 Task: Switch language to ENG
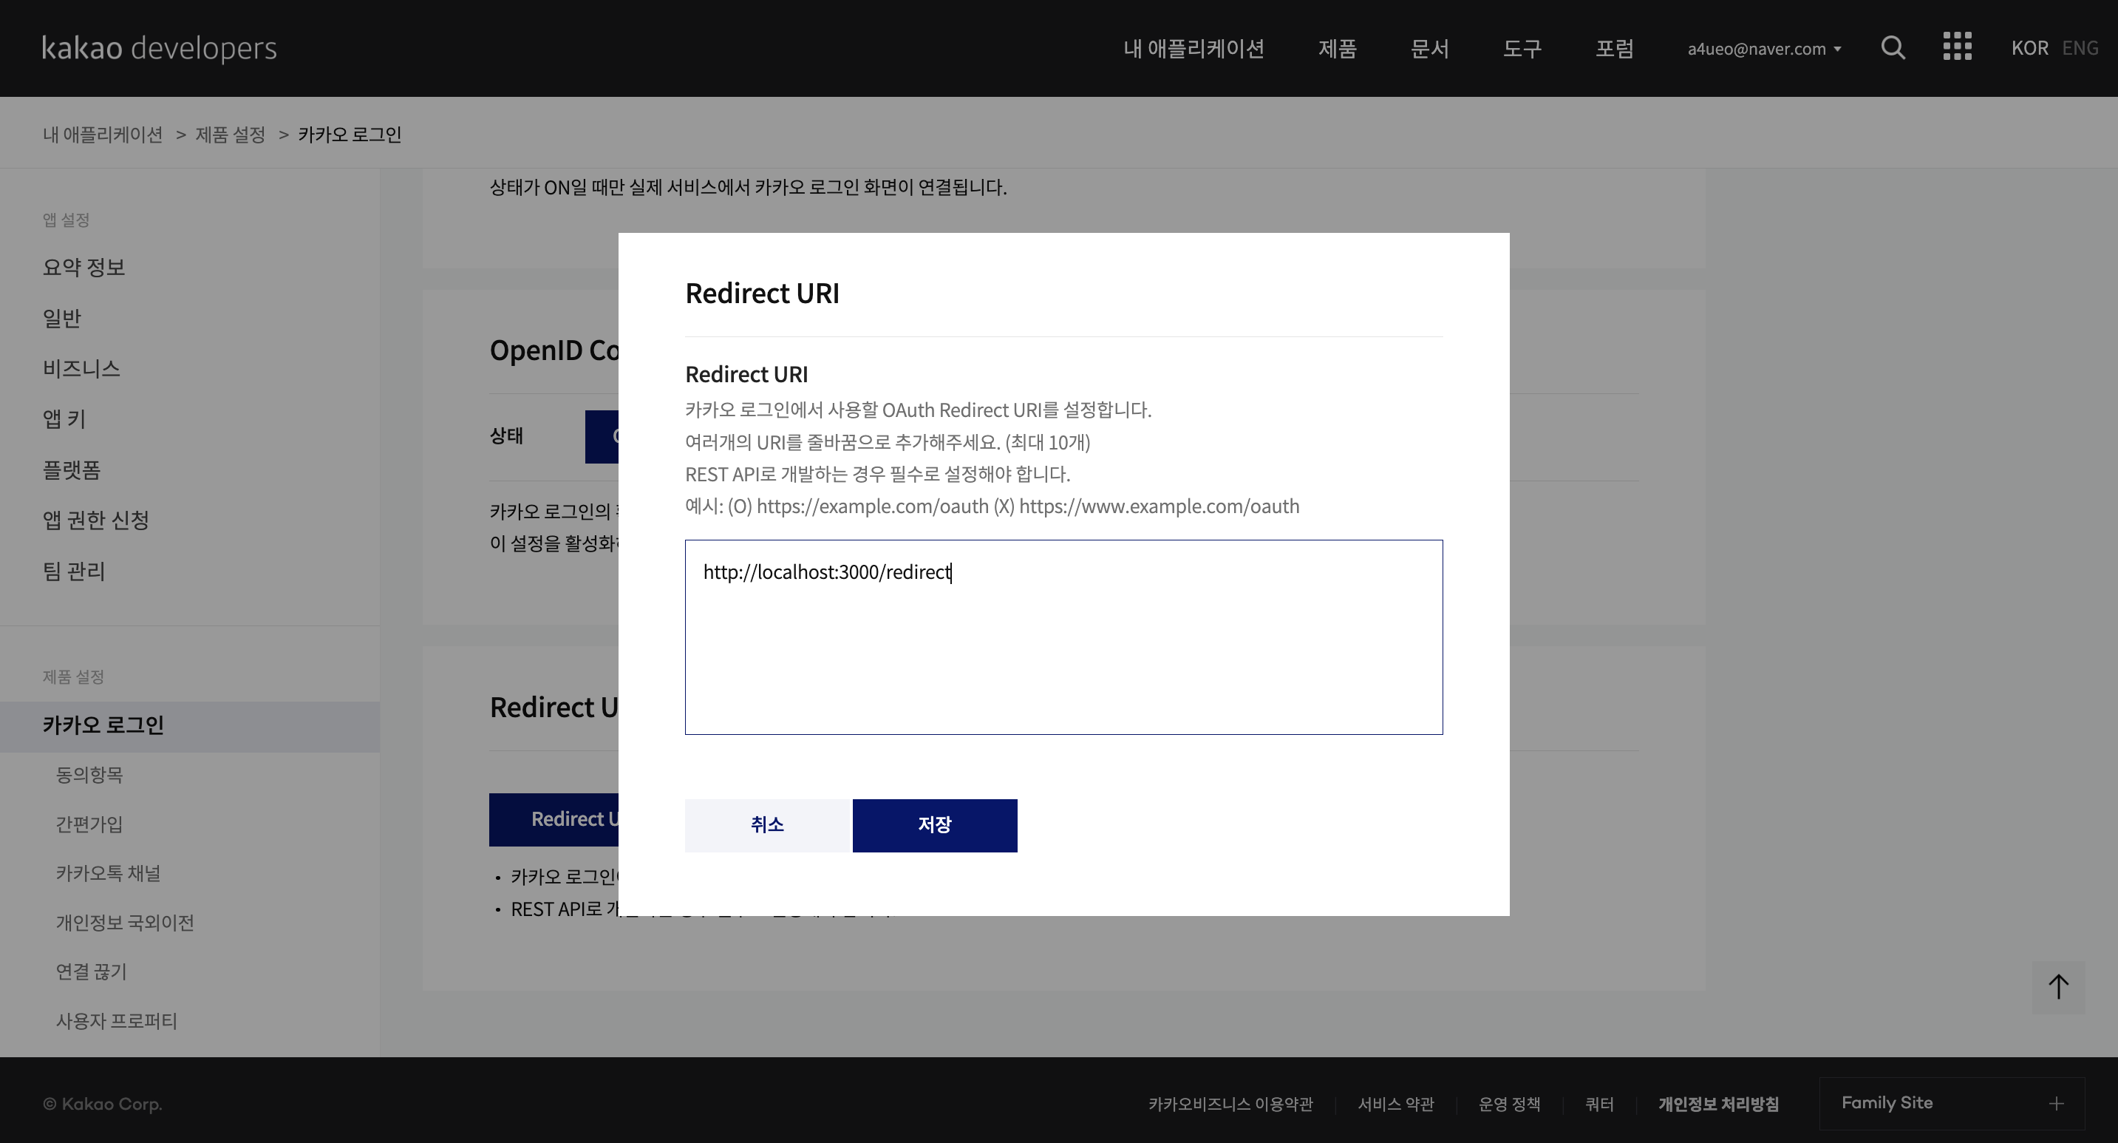(x=2080, y=48)
